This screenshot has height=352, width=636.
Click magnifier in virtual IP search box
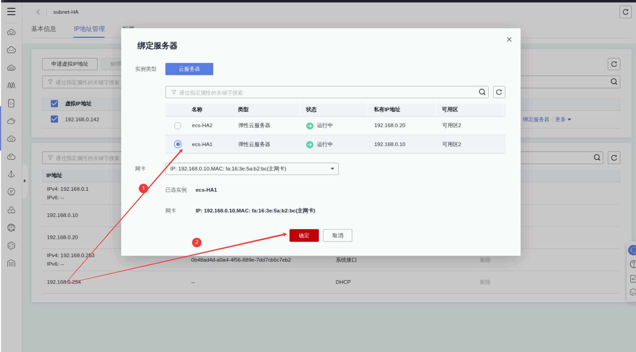[614, 82]
